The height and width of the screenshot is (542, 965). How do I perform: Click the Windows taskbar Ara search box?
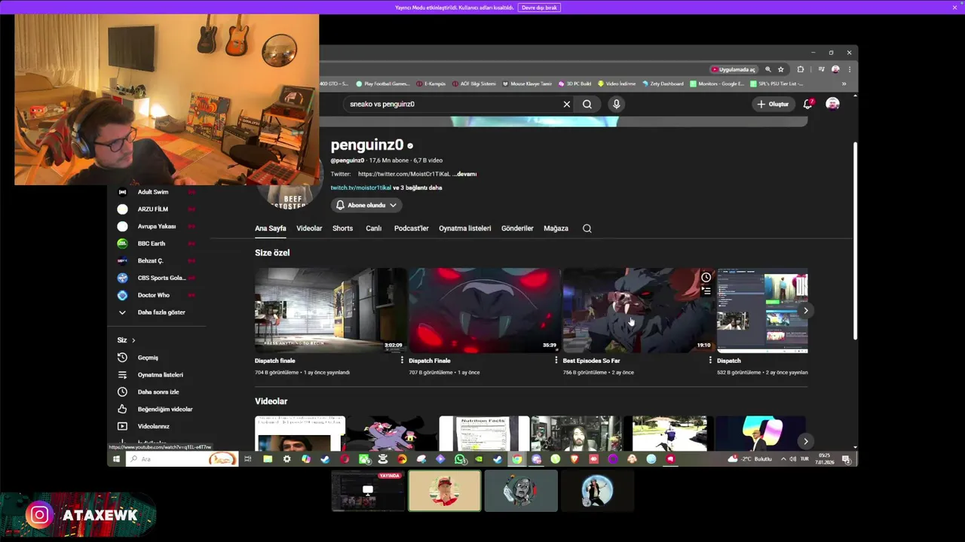click(x=181, y=459)
